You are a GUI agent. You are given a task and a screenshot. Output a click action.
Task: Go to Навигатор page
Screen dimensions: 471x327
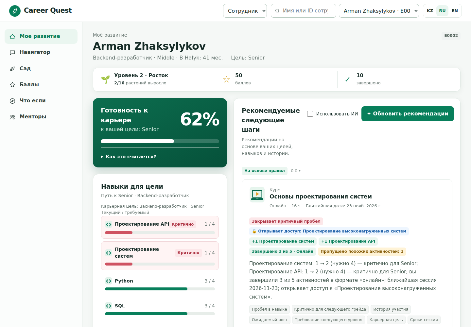pos(41,52)
